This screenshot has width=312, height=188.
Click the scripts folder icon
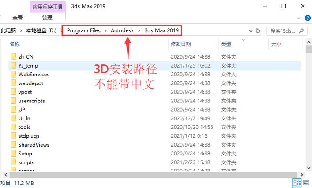point(14,162)
